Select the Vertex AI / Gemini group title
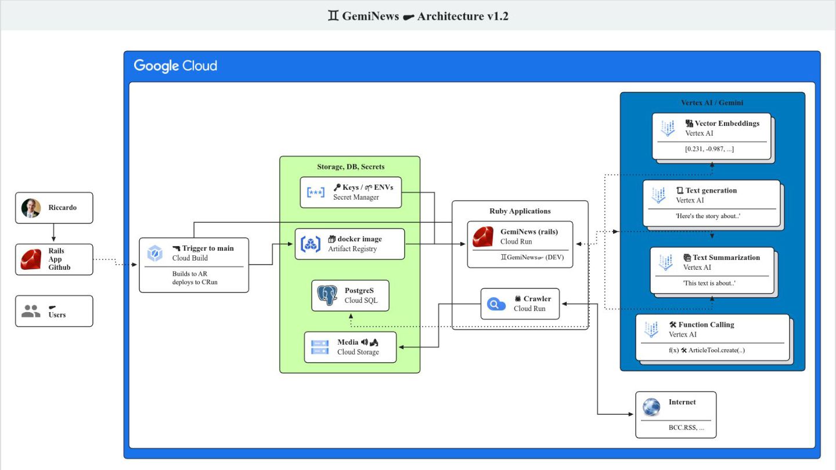The height and width of the screenshot is (470, 836). coord(712,102)
